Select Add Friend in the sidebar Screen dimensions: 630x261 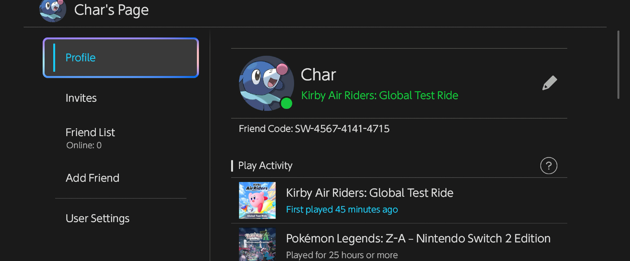click(92, 178)
